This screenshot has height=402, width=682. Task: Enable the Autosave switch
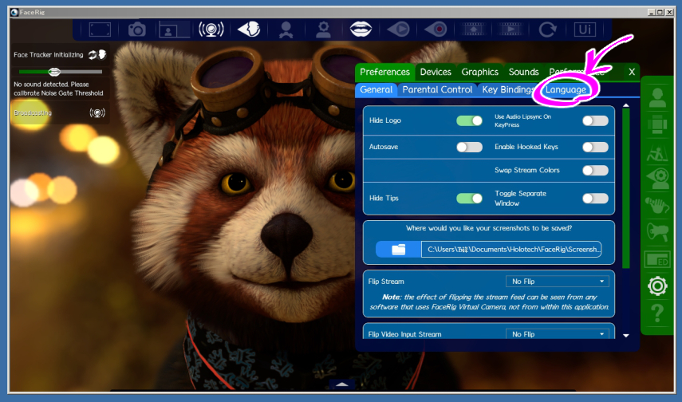[x=469, y=147]
